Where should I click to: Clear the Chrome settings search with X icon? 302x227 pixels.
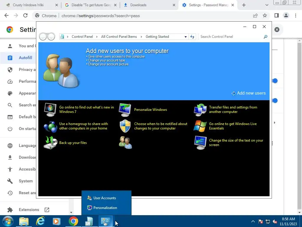click(277, 30)
